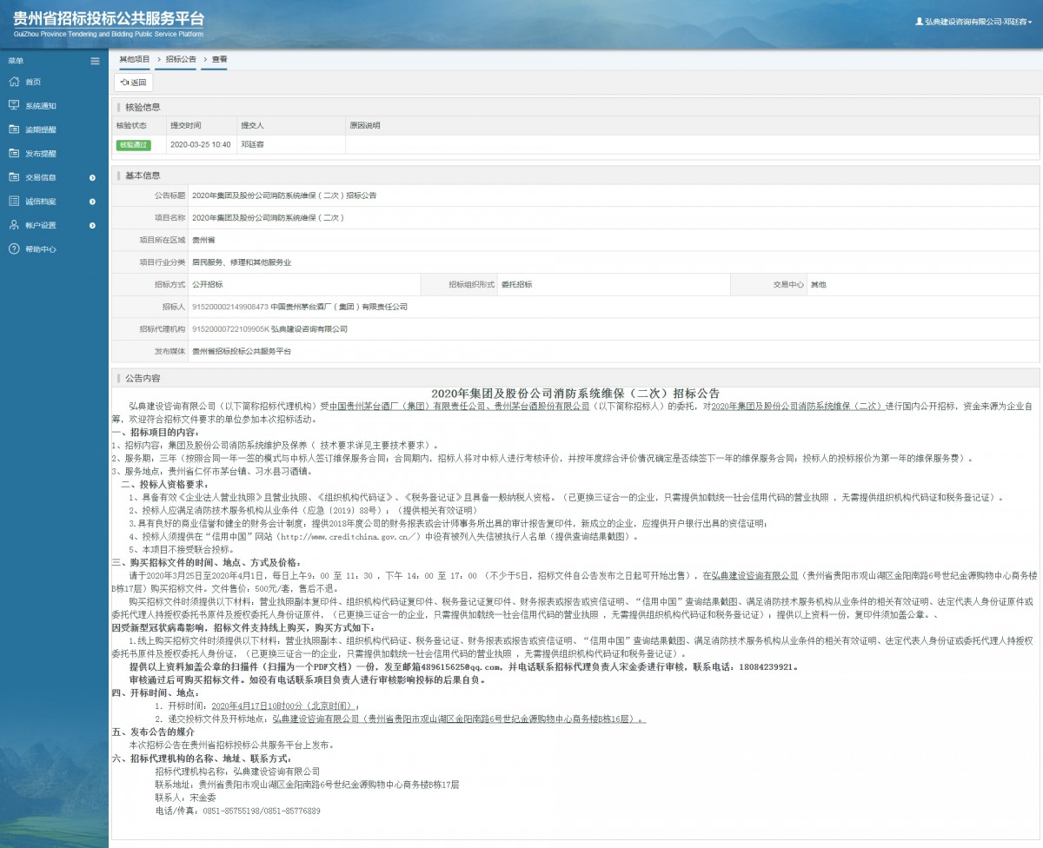Expand the 帐户设置 submenu arrow
The width and height of the screenshot is (1043, 848).
coord(93,225)
